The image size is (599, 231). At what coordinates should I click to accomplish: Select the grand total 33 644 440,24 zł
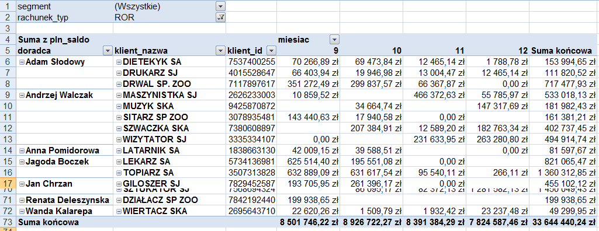click(x=564, y=222)
